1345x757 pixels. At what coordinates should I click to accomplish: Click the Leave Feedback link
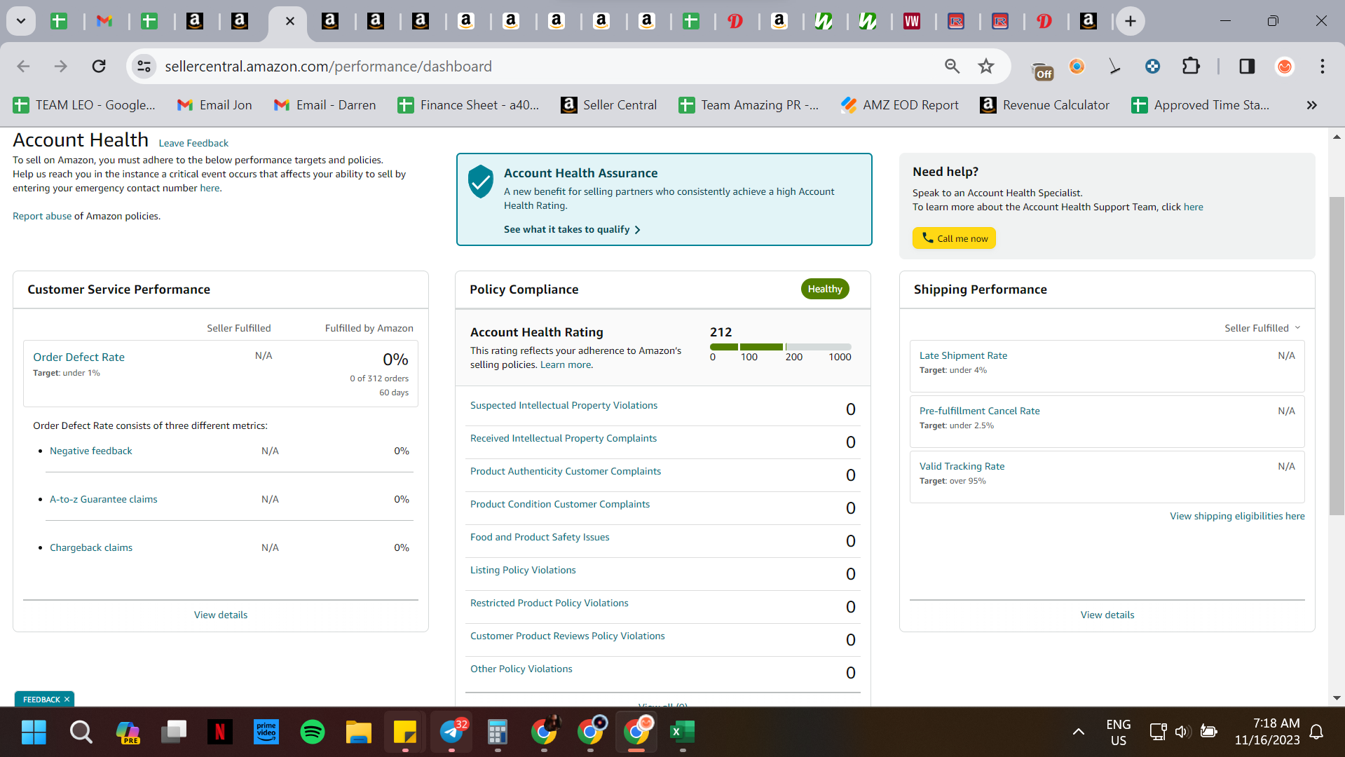pos(193,143)
